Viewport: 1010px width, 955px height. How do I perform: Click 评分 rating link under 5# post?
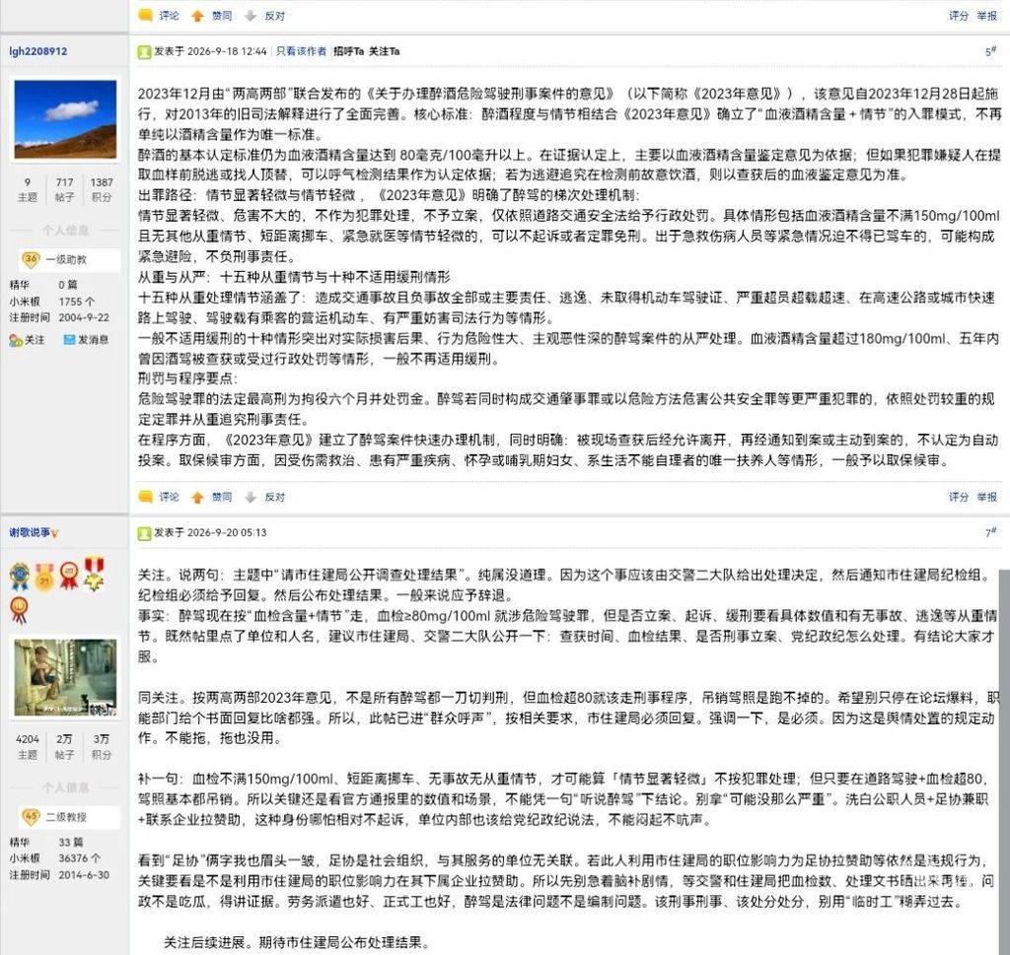959,497
